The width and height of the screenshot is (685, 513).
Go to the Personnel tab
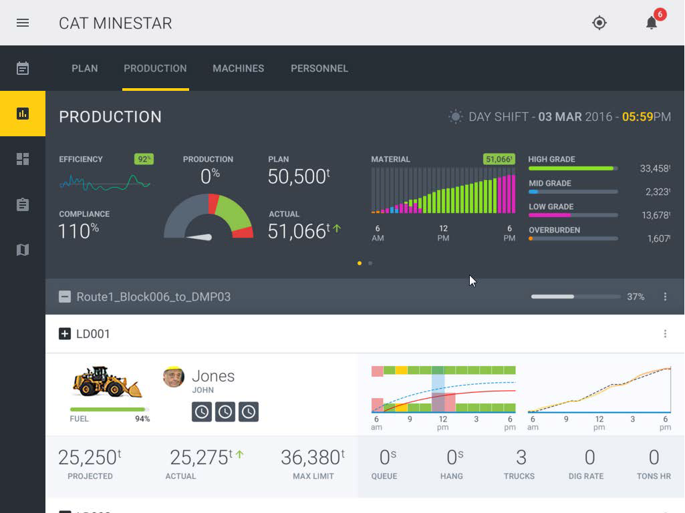319,68
